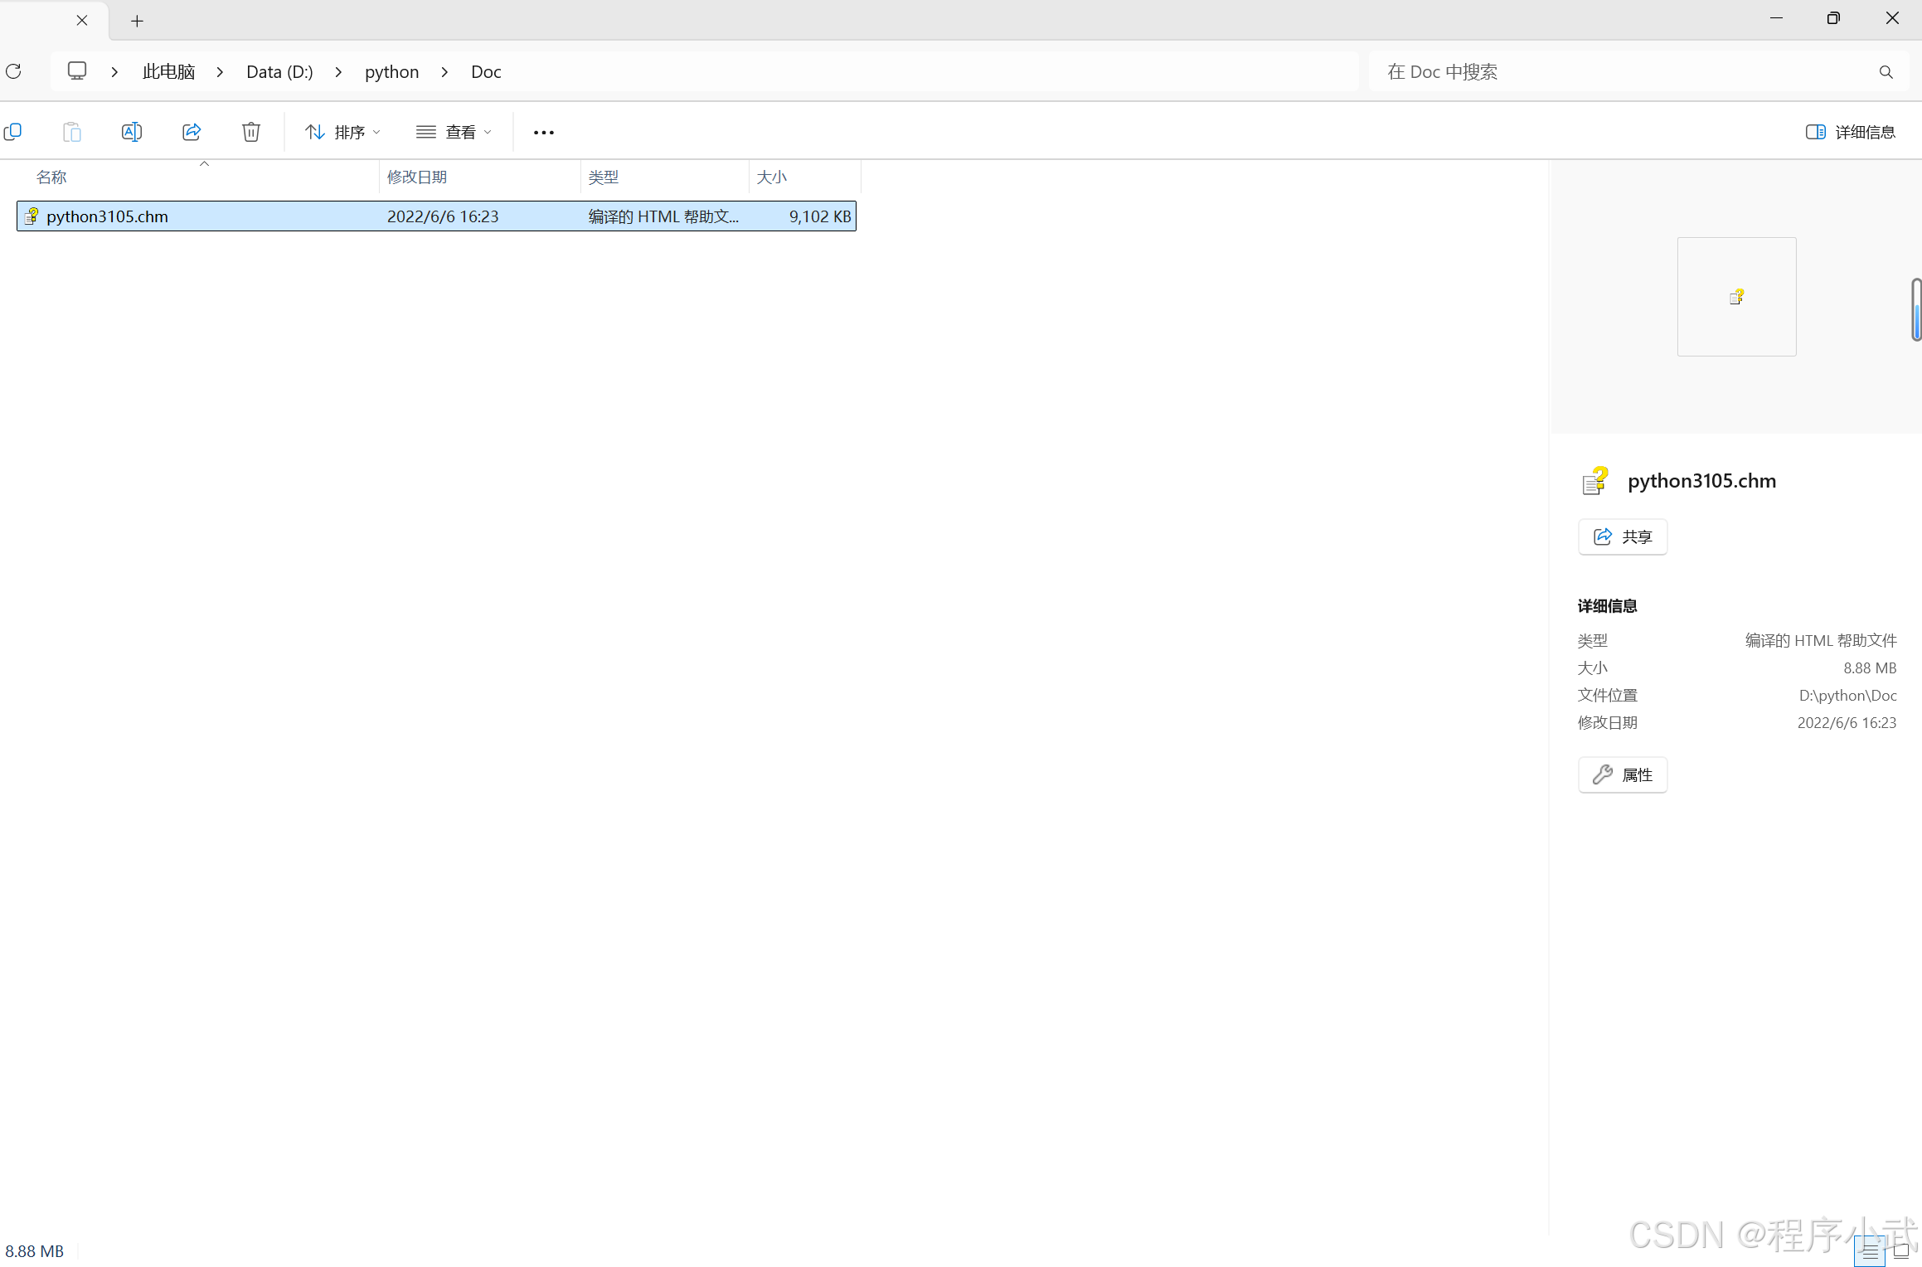Open a new tab with plus button
Screen dimensions: 1922x1267
pos(138,21)
